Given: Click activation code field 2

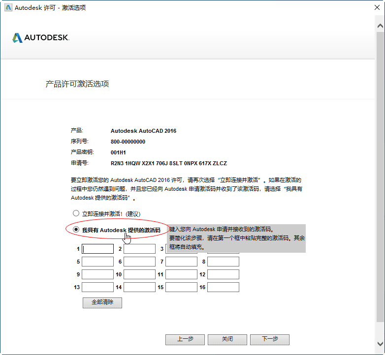Looking at the screenshot, I should [x=139, y=249].
